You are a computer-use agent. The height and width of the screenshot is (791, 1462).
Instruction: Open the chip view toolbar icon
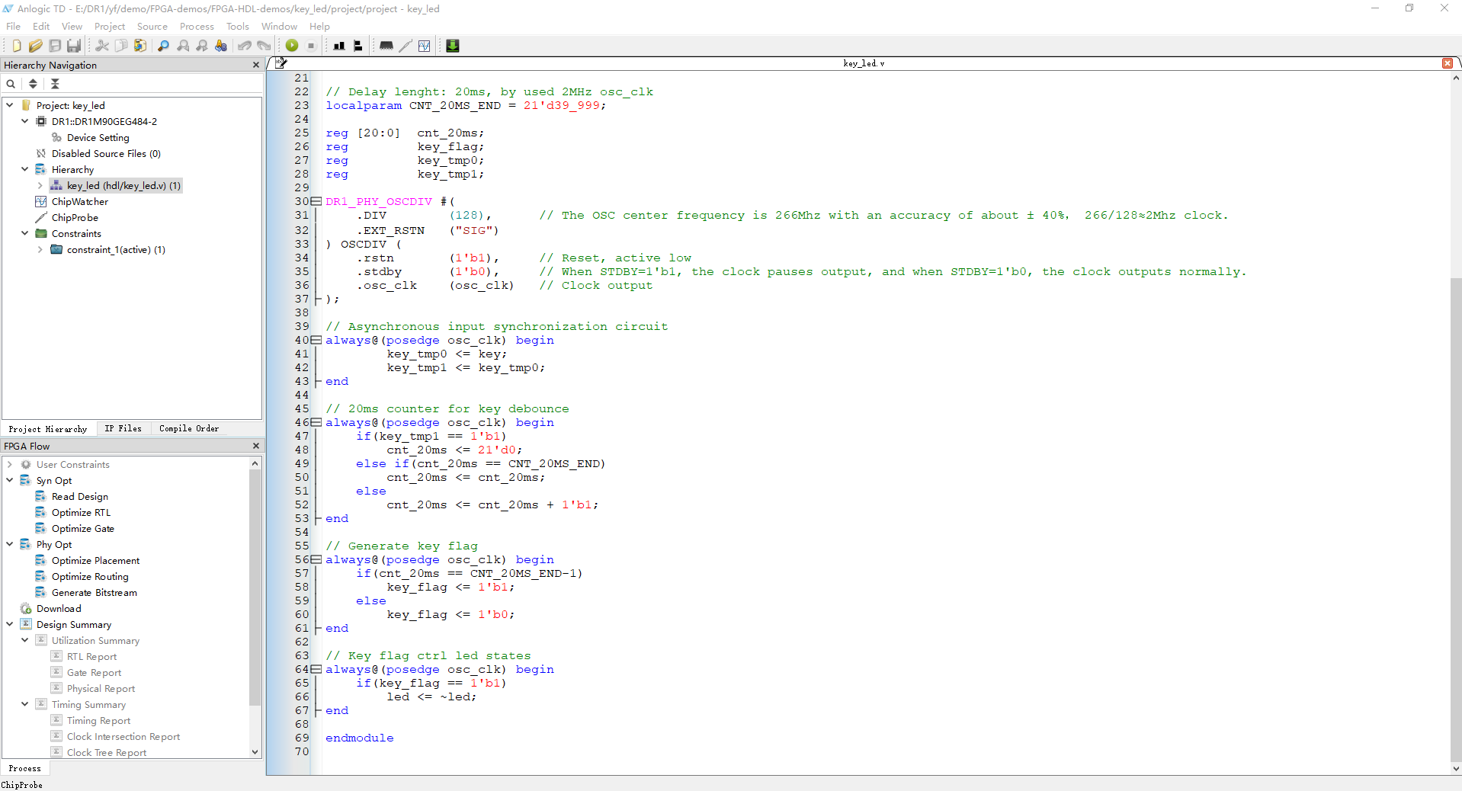click(x=386, y=46)
